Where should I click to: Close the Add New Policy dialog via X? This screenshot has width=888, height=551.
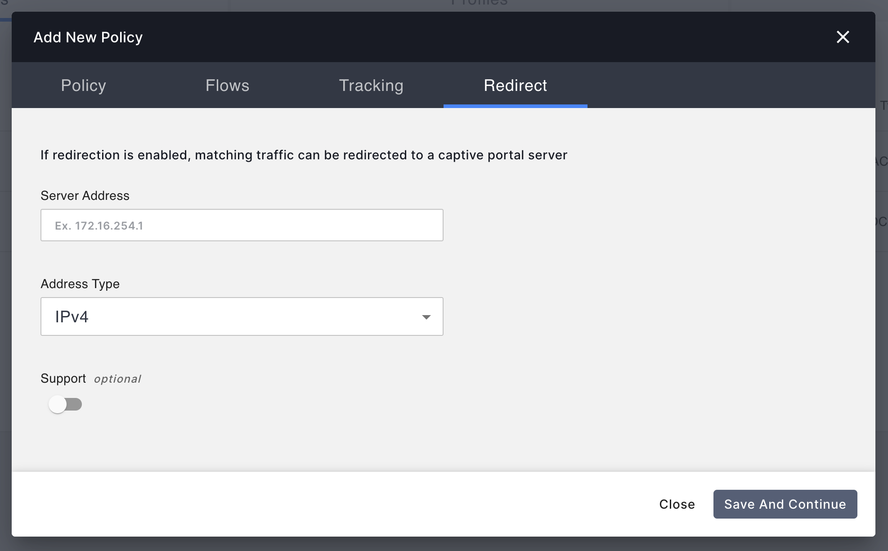(843, 37)
